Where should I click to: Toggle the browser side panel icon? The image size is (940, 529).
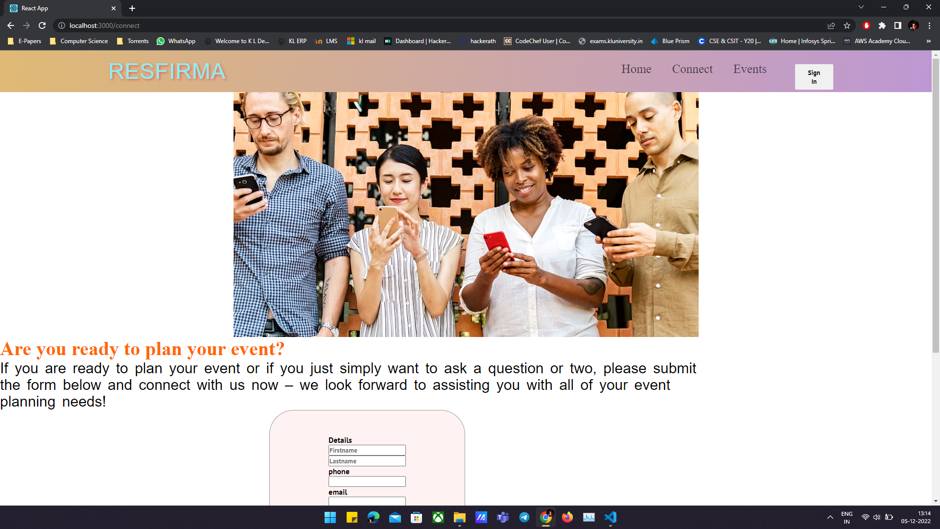[x=898, y=25]
